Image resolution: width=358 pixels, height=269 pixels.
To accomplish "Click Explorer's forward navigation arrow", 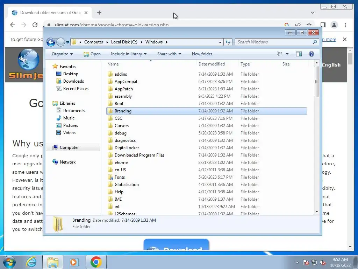I will coord(60,42).
